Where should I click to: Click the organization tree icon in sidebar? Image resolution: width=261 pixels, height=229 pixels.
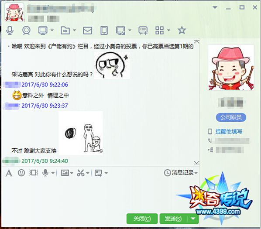[210, 150]
